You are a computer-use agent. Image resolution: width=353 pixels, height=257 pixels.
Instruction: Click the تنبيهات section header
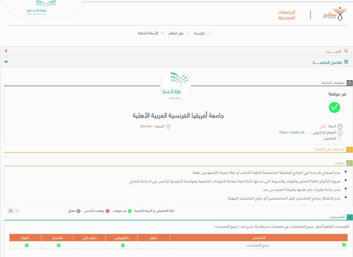click(x=339, y=162)
